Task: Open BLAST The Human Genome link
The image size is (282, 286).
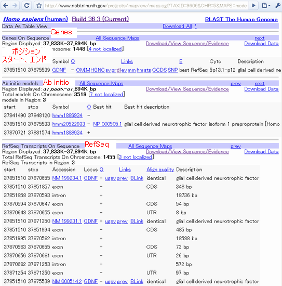Action: [241, 19]
